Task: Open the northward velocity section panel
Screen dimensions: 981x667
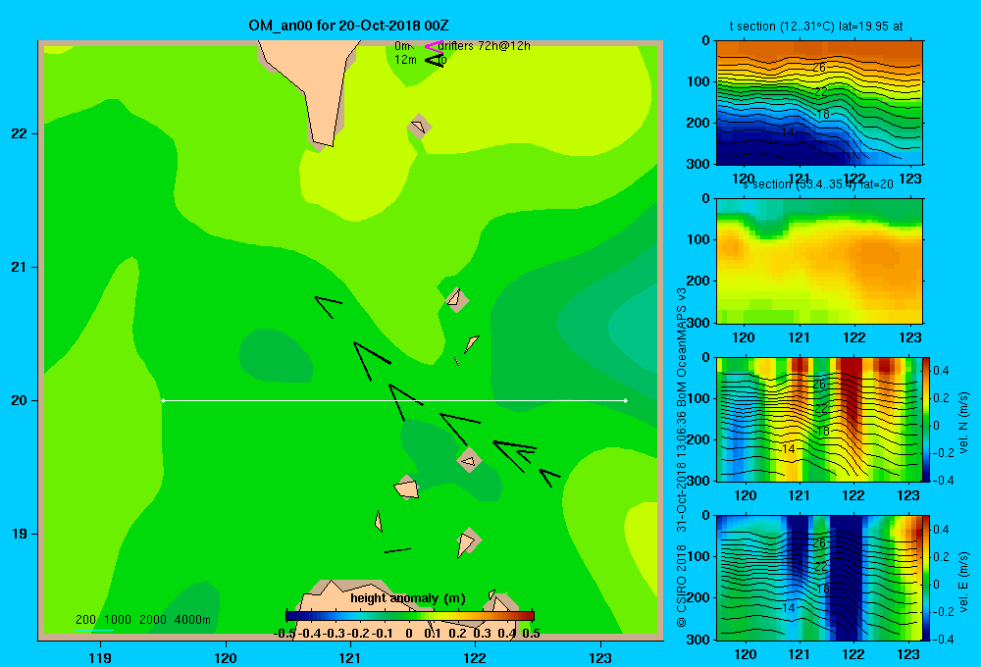Action: point(819,419)
